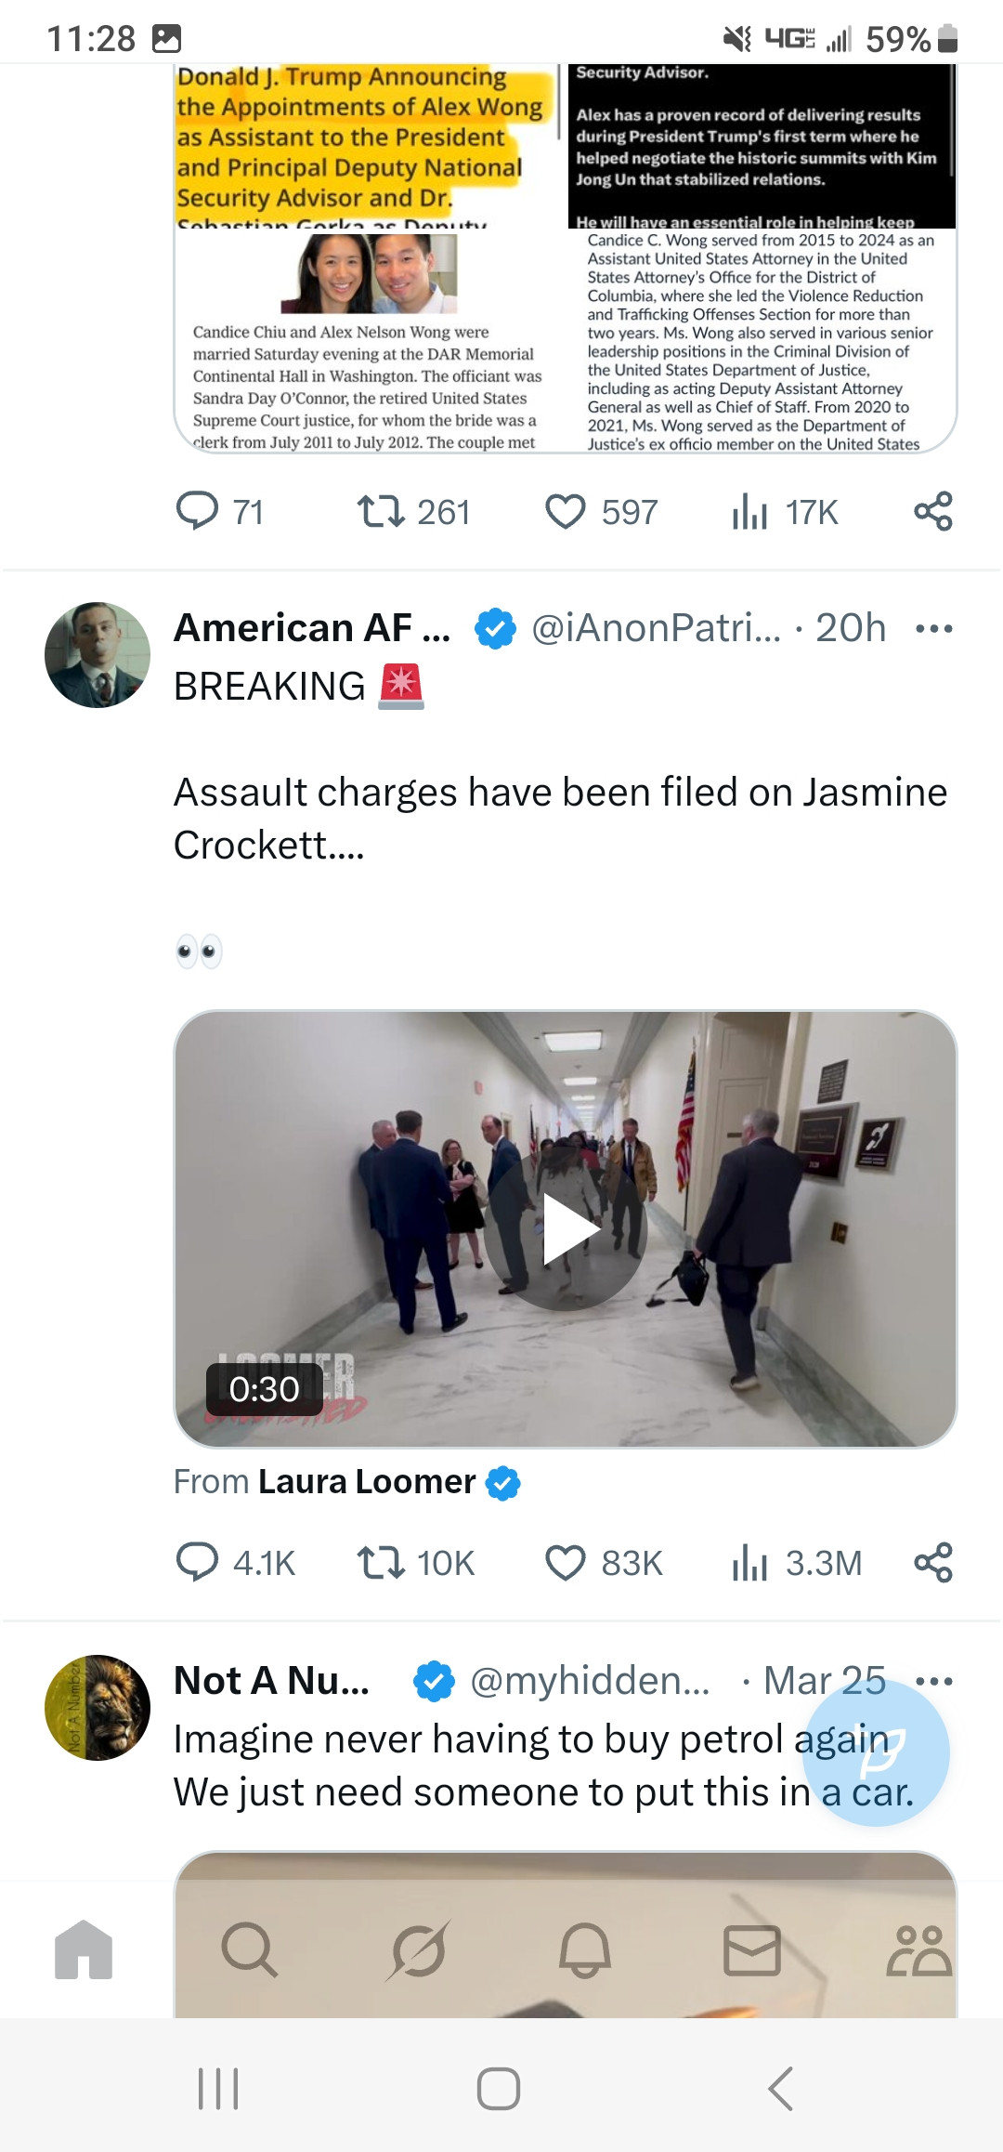Open the Messages envelope tab

[751, 1949]
